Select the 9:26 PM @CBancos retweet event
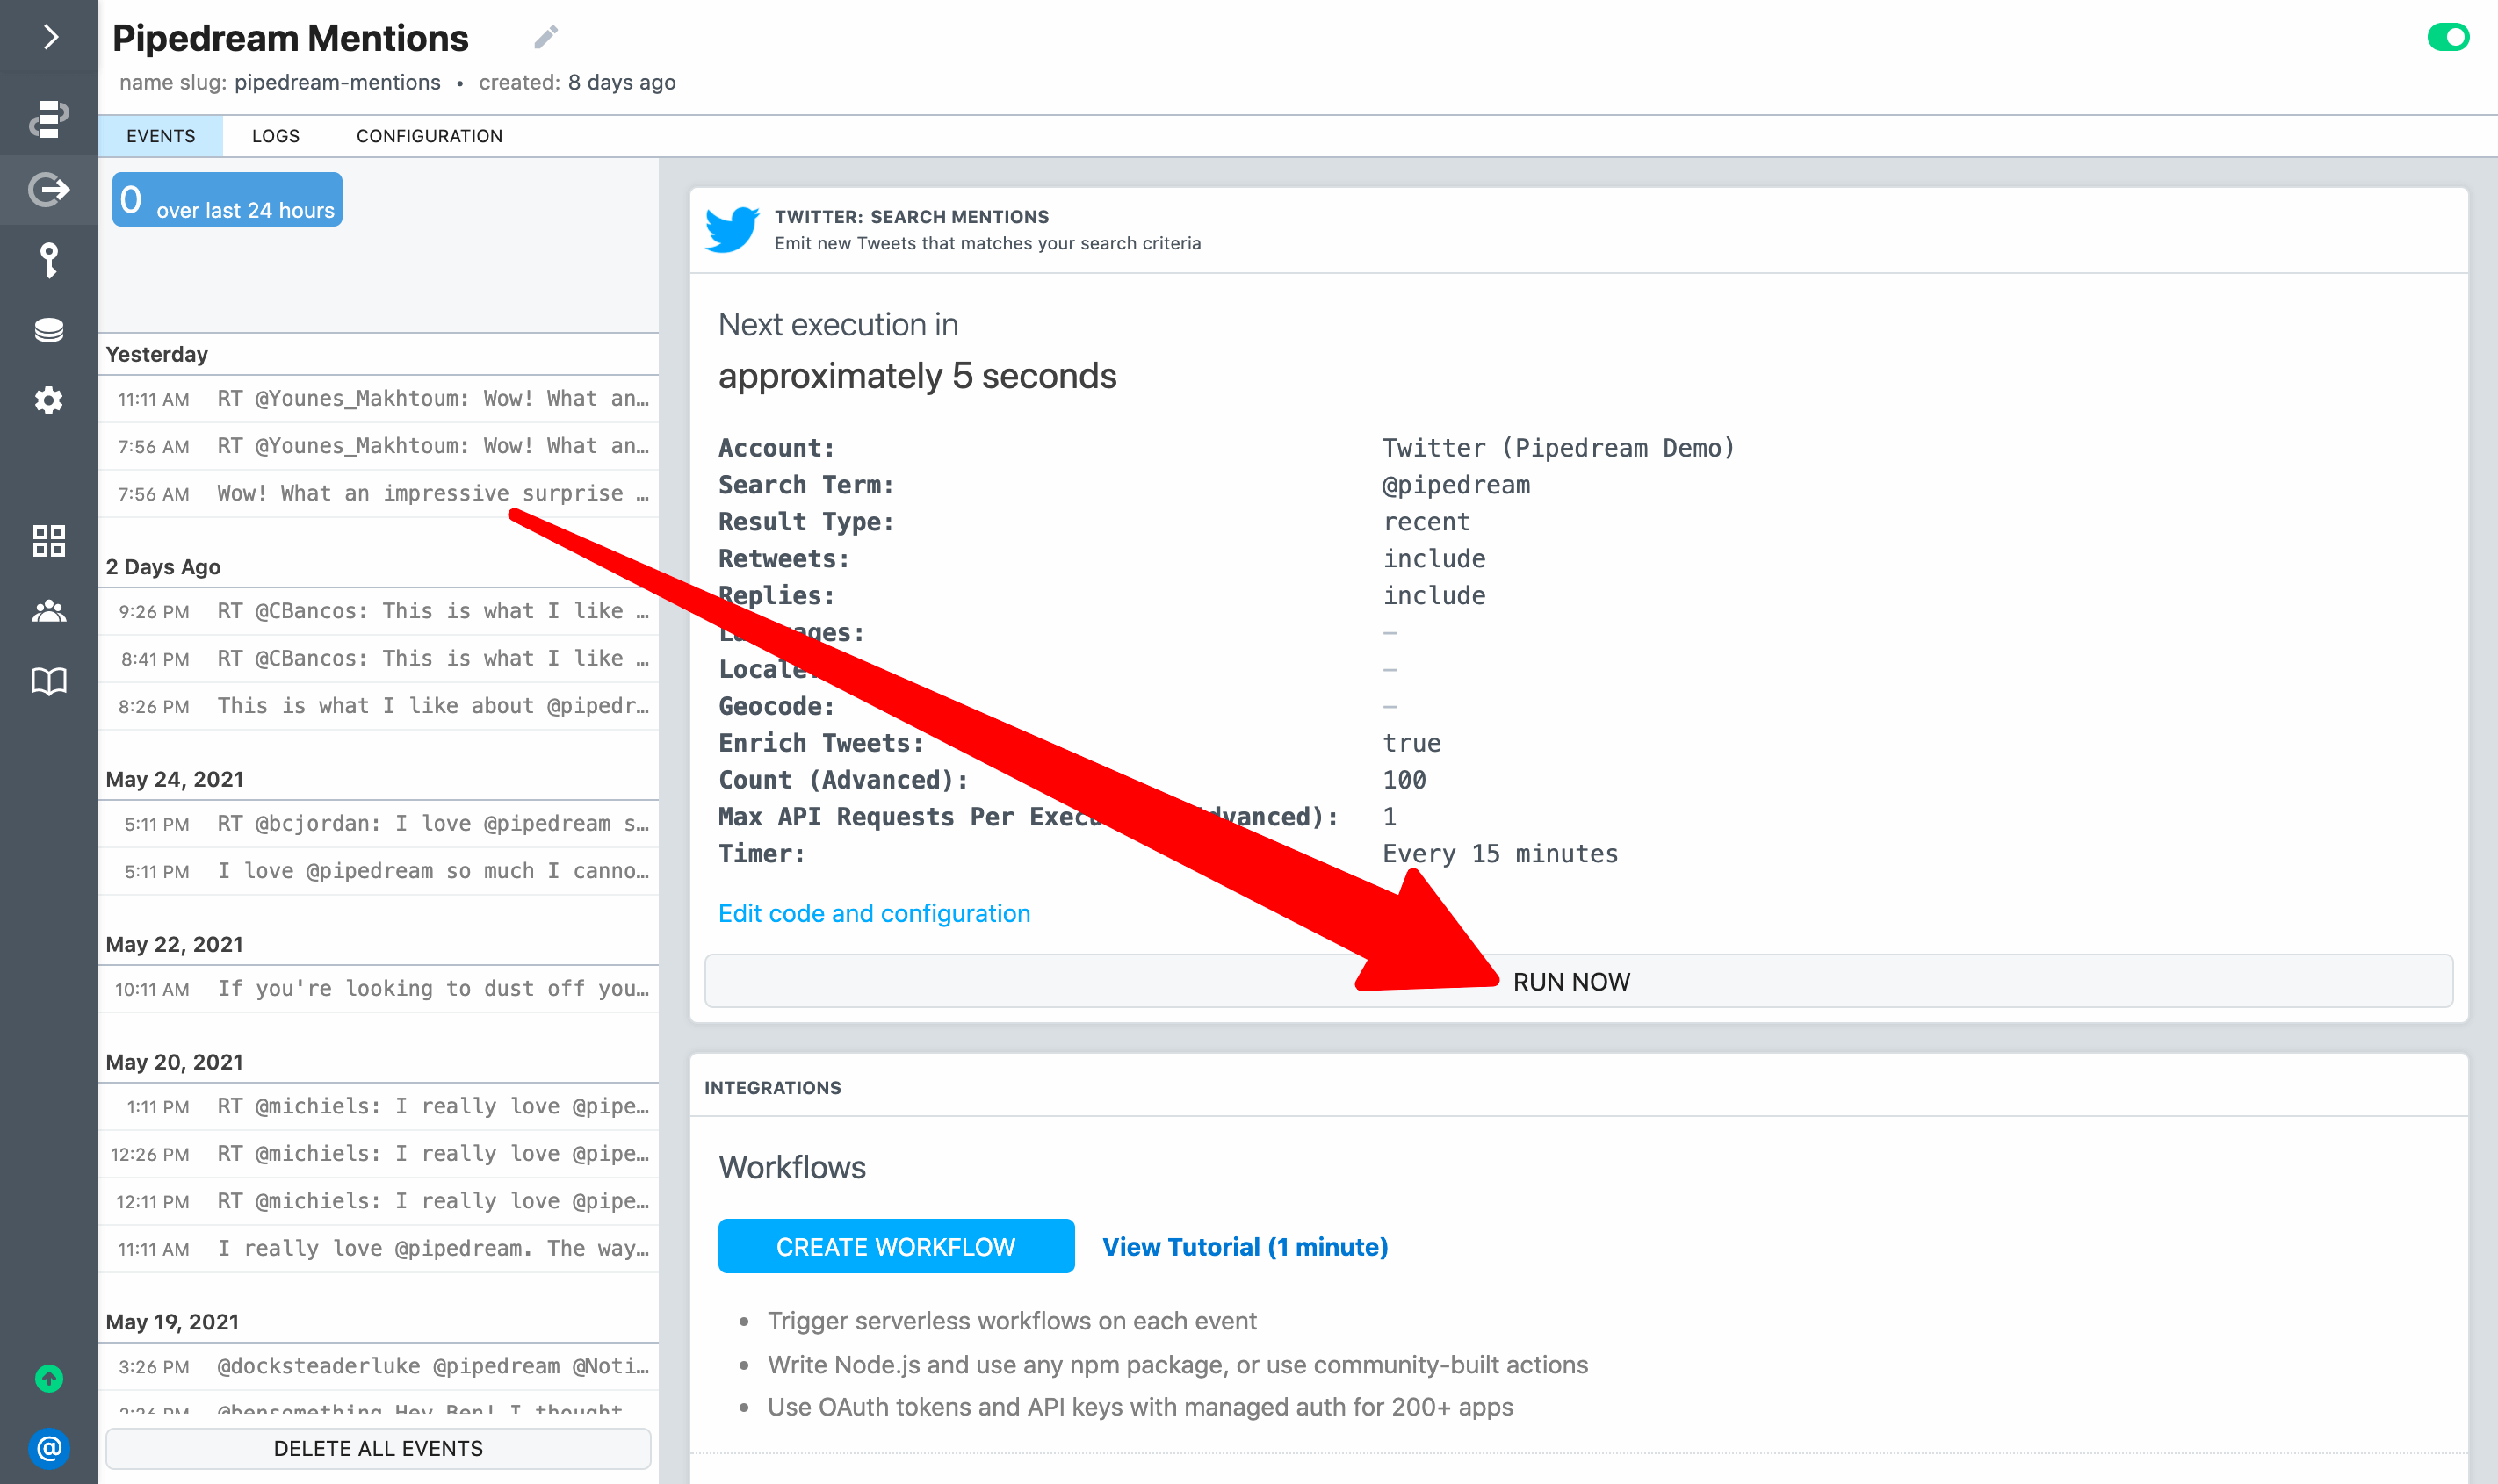 point(380,611)
